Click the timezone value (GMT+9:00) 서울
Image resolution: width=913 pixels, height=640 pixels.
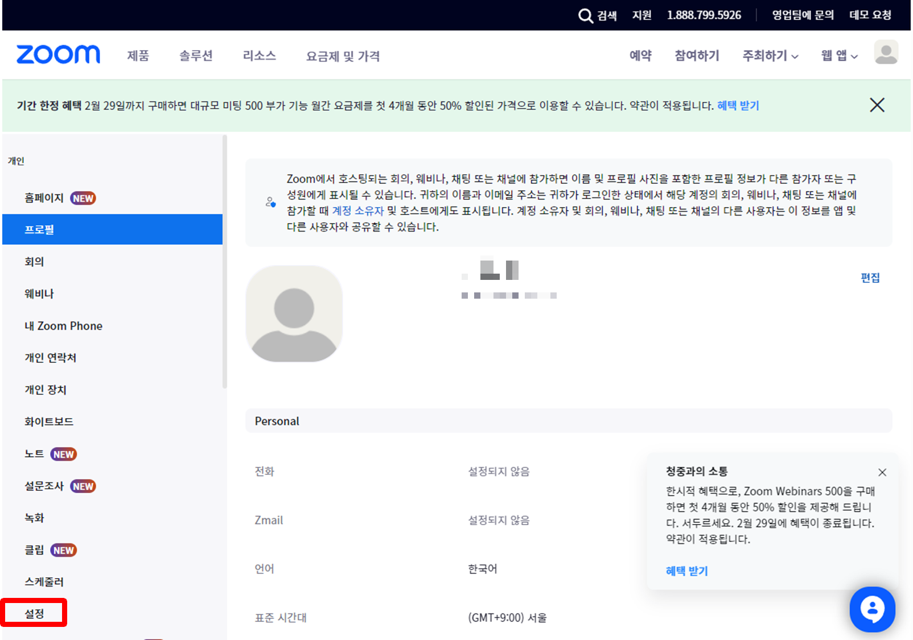pyautogui.click(x=507, y=618)
